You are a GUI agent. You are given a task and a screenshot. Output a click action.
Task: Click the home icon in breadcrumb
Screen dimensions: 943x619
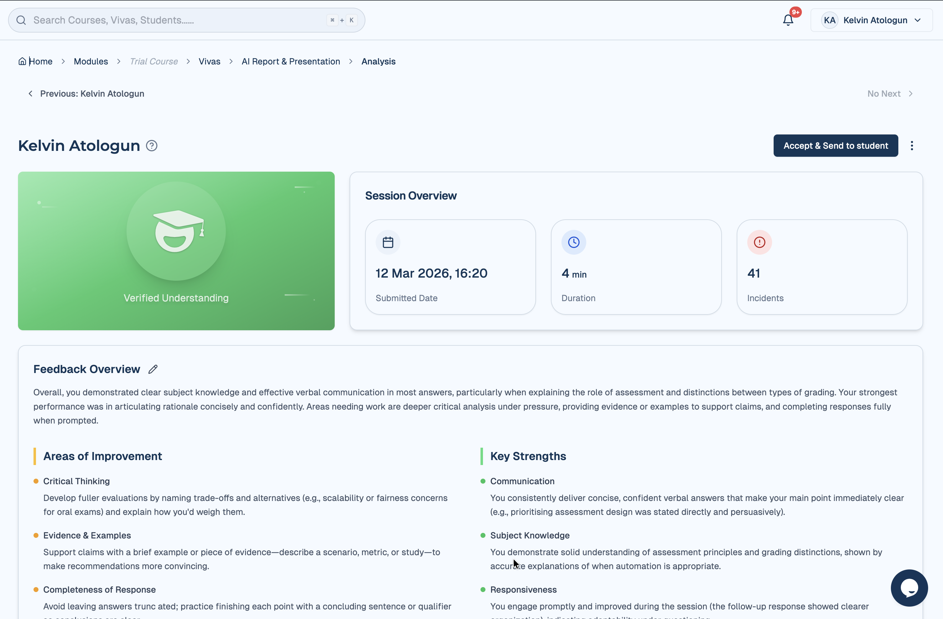pos(22,61)
